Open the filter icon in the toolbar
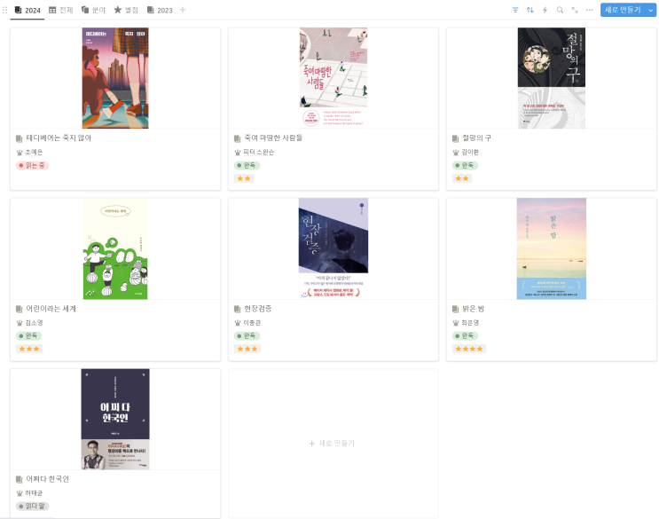 pos(515,10)
